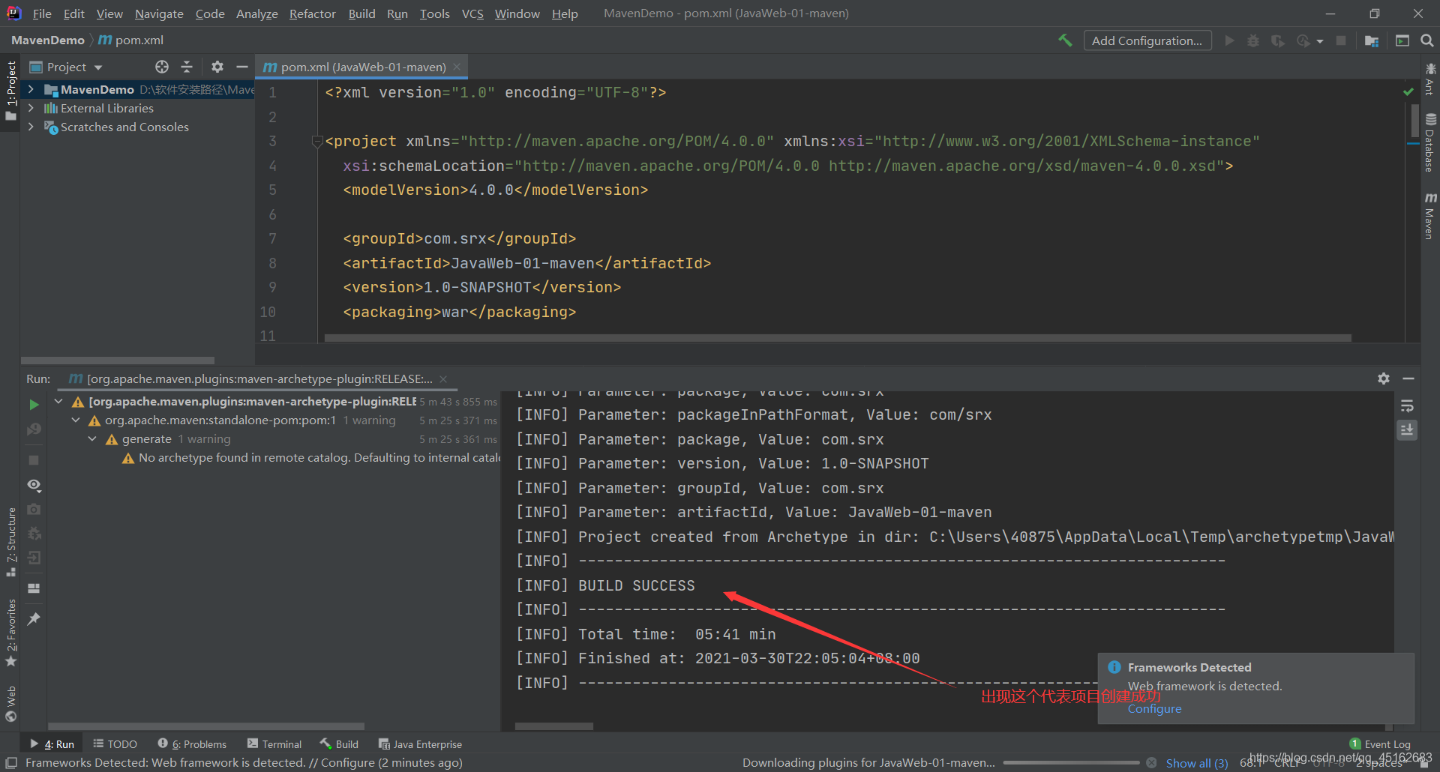This screenshot has height=772, width=1440.
Task: Click the plugin download progress bar
Action: [1071, 763]
